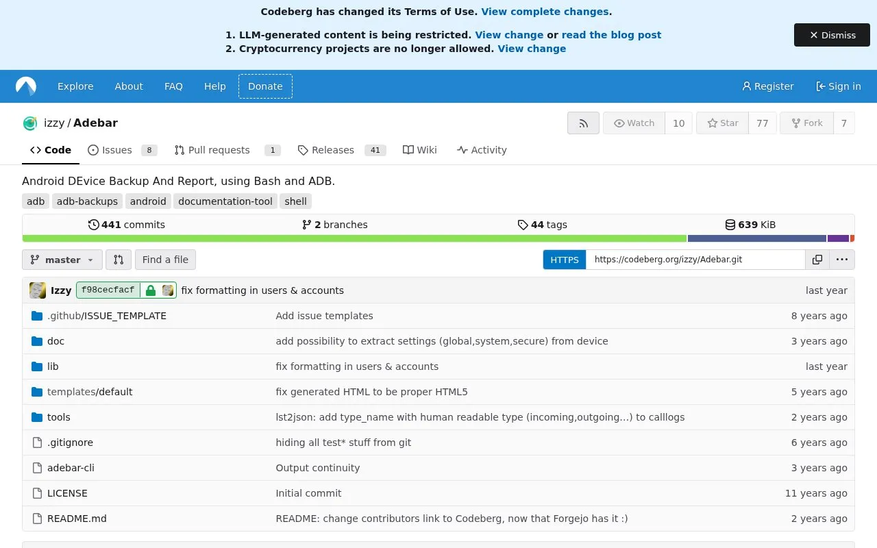The width and height of the screenshot is (877, 548).
Task: Click the clone URL input field
Action: pos(695,260)
